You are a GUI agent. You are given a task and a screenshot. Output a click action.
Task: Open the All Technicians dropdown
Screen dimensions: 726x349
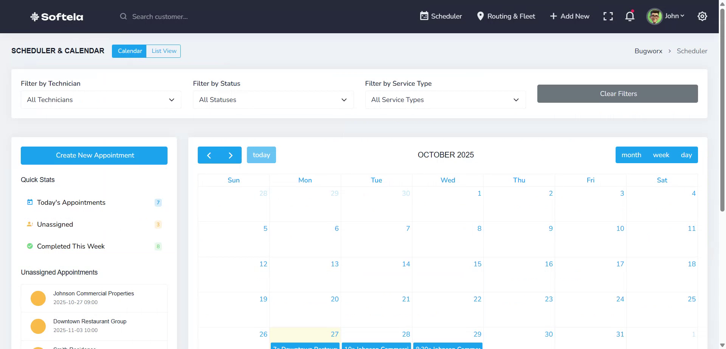[x=101, y=100]
